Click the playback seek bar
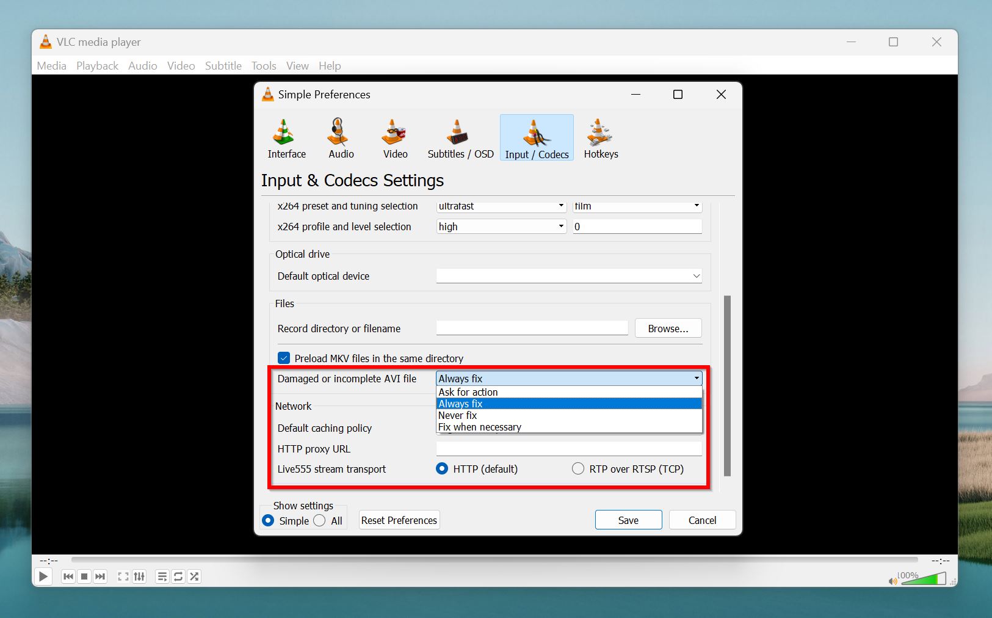The image size is (992, 618). tap(494, 560)
